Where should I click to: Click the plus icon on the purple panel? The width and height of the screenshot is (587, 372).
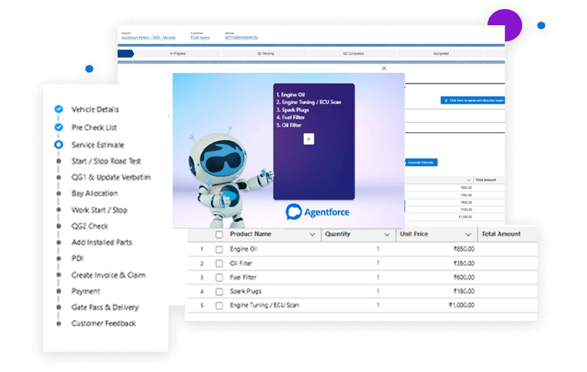308,139
